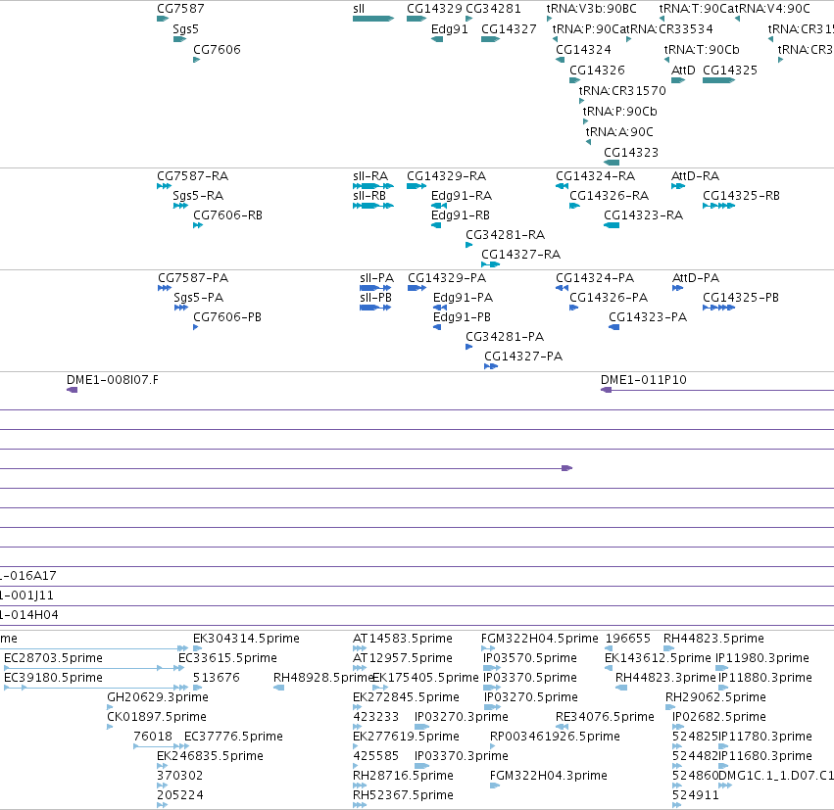Select the CG34281 gene label
Image resolution: width=834 pixels, height=810 pixels.
pyautogui.click(x=493, y=9)
